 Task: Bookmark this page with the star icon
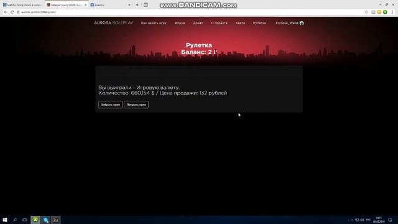tap(366, 12)
